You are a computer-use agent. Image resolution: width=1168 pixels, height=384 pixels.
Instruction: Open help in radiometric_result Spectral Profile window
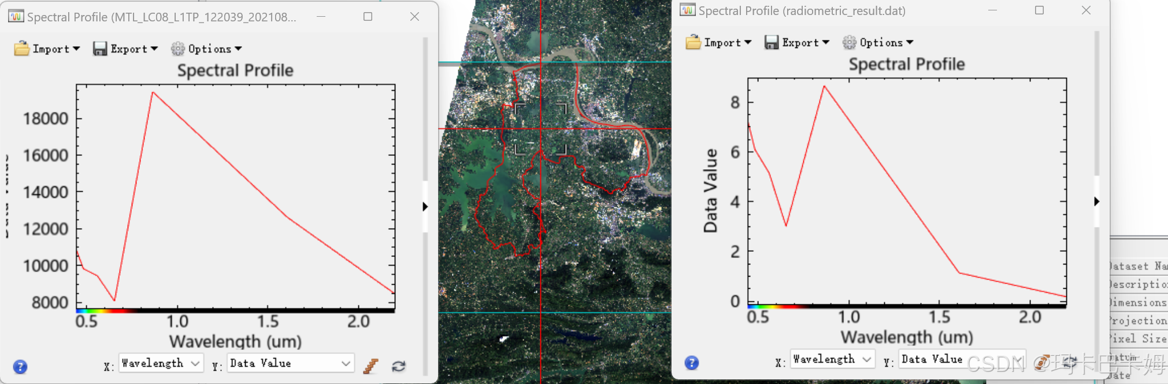coord(692,363)
